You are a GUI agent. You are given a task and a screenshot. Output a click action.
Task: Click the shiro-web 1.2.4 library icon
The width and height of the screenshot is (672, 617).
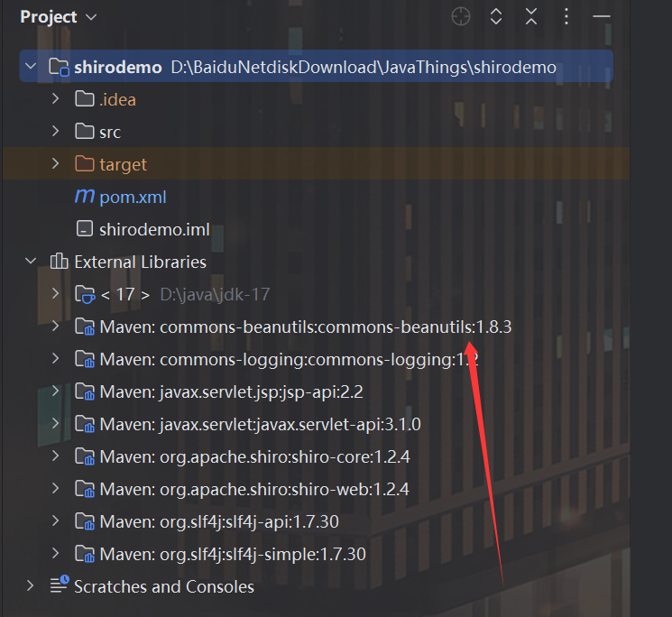click(x=85, y=489)
